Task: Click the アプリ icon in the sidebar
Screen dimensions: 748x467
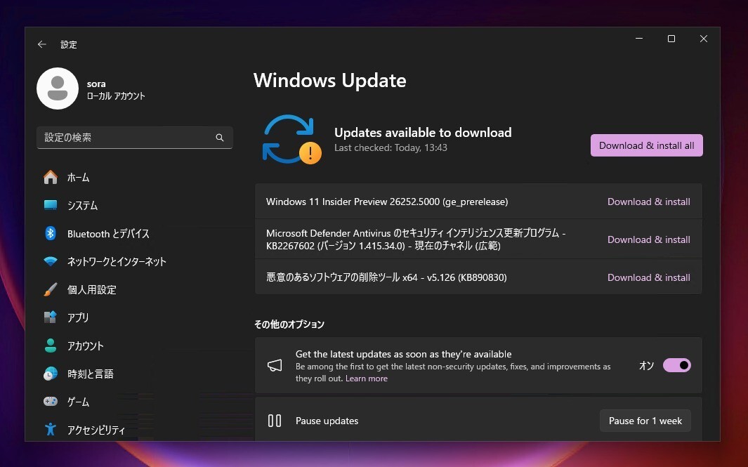Action: [x=50, y=317]
